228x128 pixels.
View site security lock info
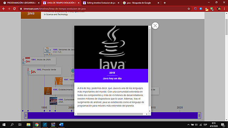click(x=21, y=9)
